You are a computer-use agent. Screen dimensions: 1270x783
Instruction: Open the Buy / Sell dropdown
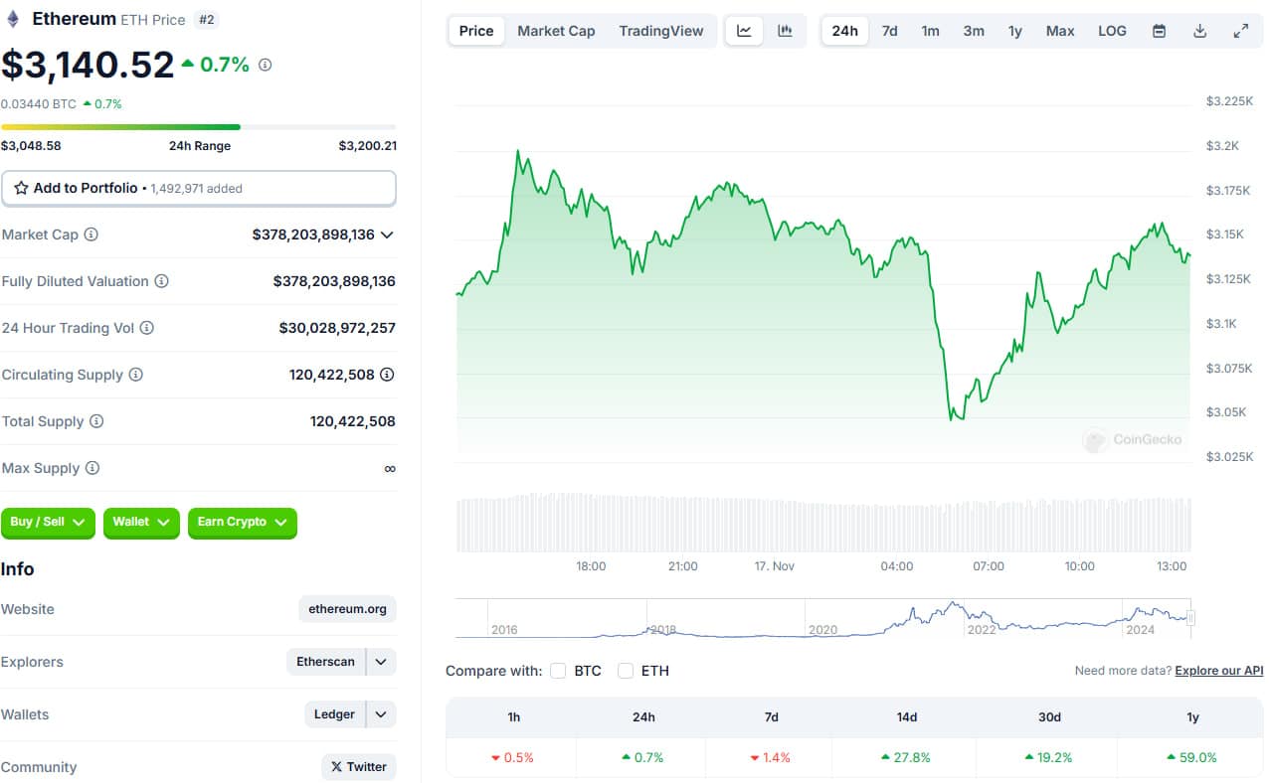click(x=48, y=522)
